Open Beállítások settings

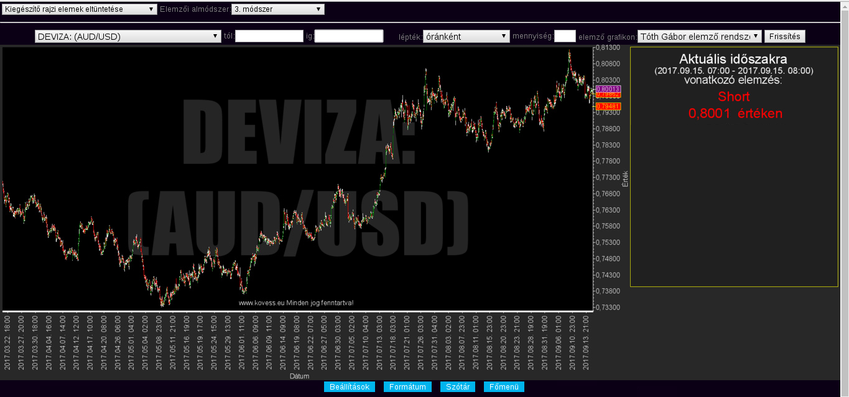(x=349, y=387)
